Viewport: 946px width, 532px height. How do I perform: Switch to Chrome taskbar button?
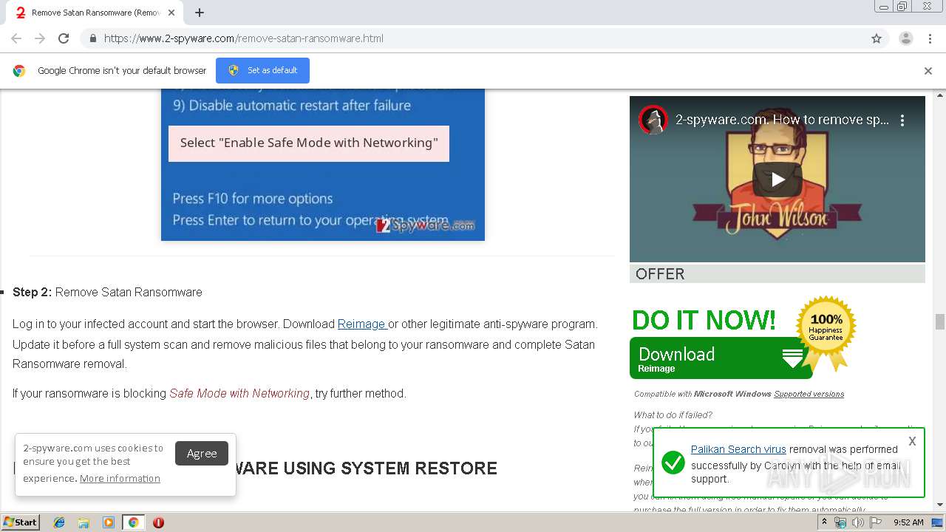pyautogui.click(x=133, y=522)
